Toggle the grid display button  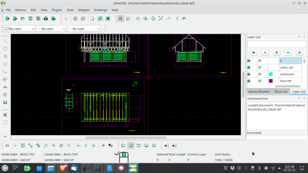click(121, 19)
